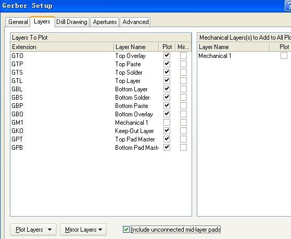
Task: Check Mirror for Bottom Solder
Action: [x=183, y=97]
